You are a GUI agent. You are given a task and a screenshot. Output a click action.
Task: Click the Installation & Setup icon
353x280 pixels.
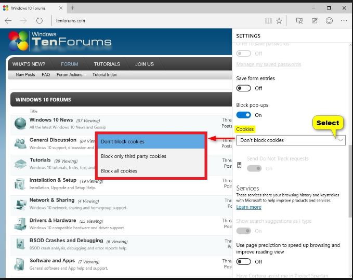(x=20, y=184)
